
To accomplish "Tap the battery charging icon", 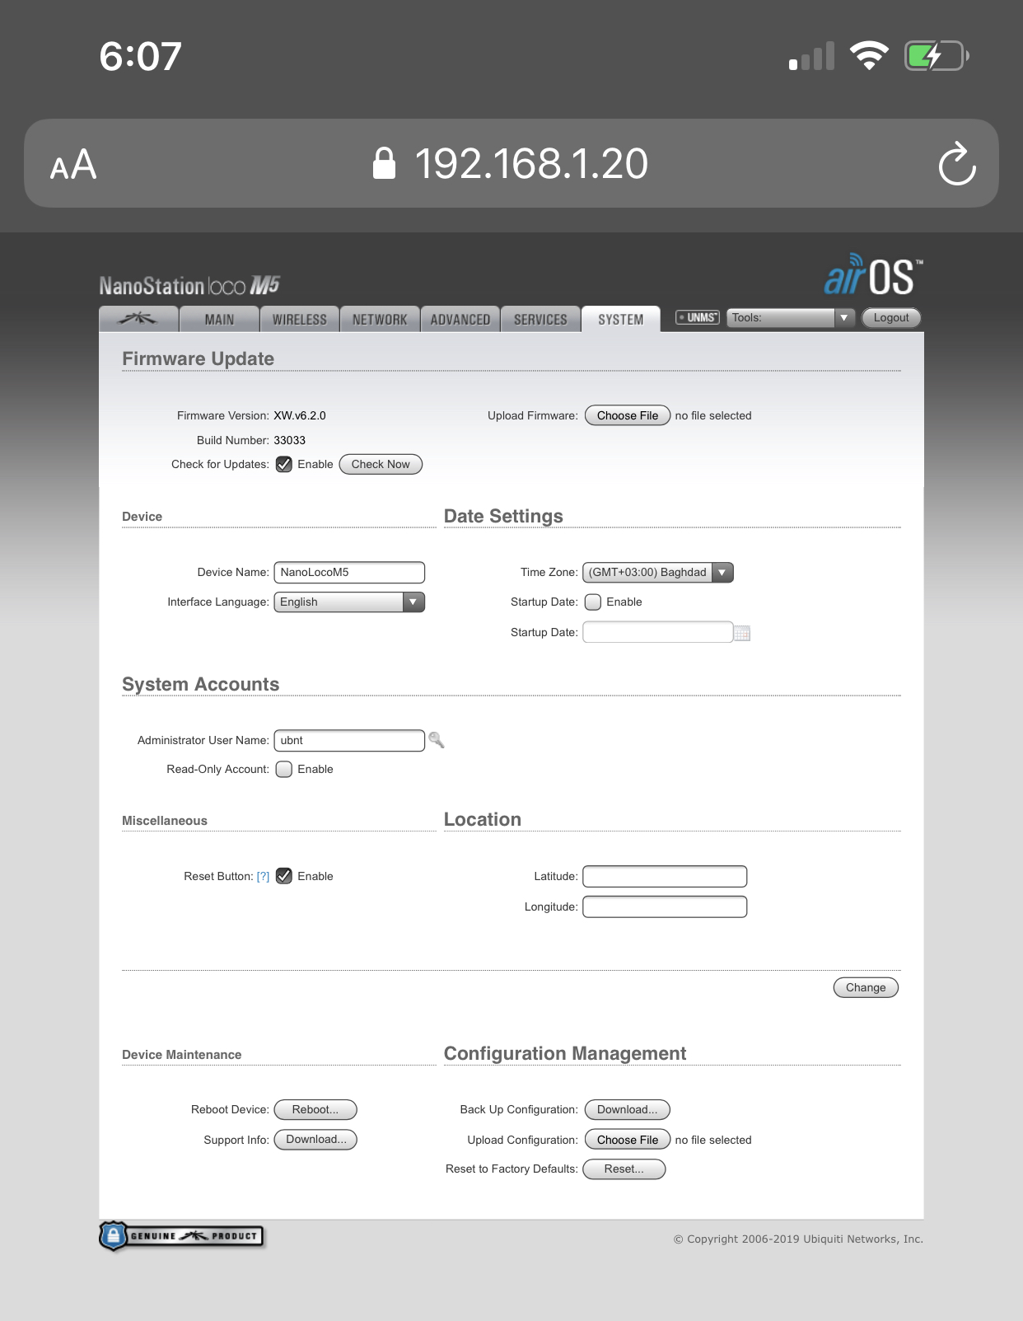I will [x=937, y=56].
